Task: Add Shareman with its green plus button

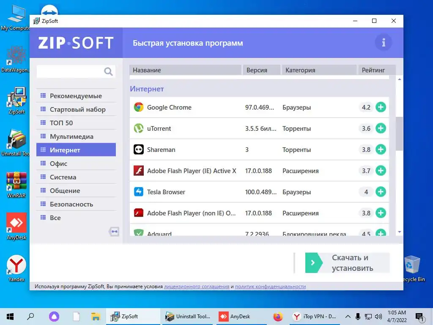Action: point(381,149)
